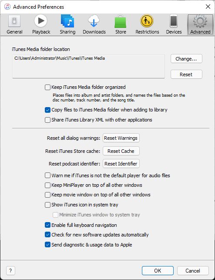215x280 pixels.
Task: Enable Keep movie window on top
Action: (x=47, y=195)
